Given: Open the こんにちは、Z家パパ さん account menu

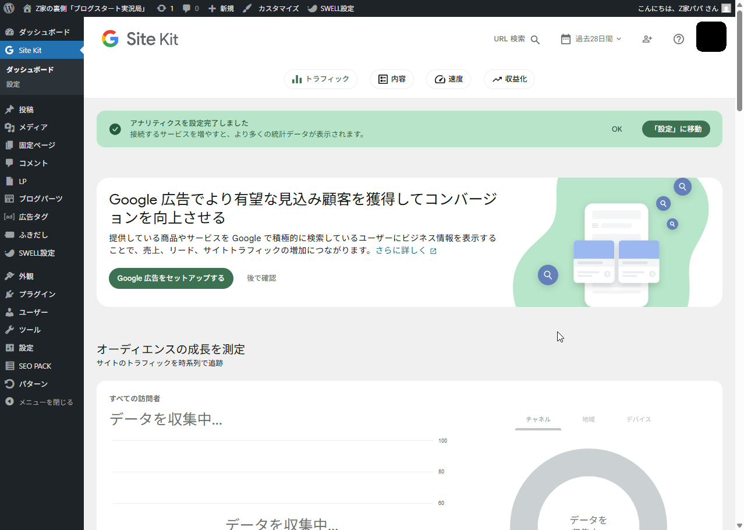Looking at the screenshot, I should coord(678,9).
